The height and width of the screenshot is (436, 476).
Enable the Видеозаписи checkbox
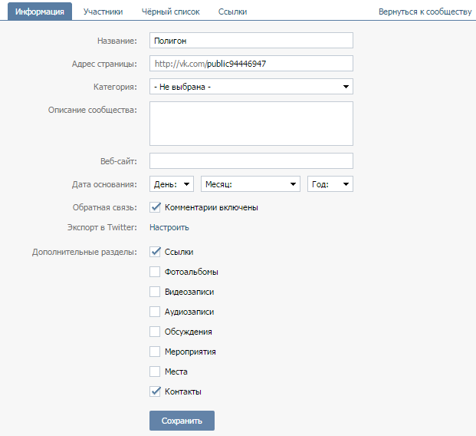coord(155,292)
